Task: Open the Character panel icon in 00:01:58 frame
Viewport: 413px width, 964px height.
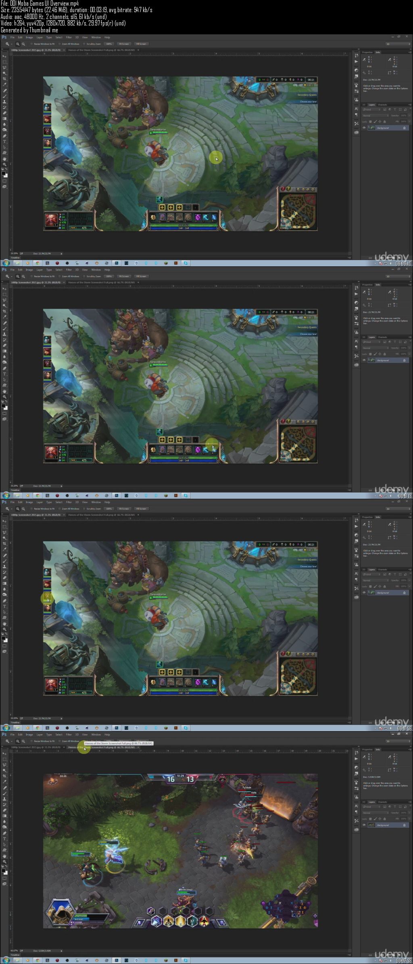Action: [357, 573]
